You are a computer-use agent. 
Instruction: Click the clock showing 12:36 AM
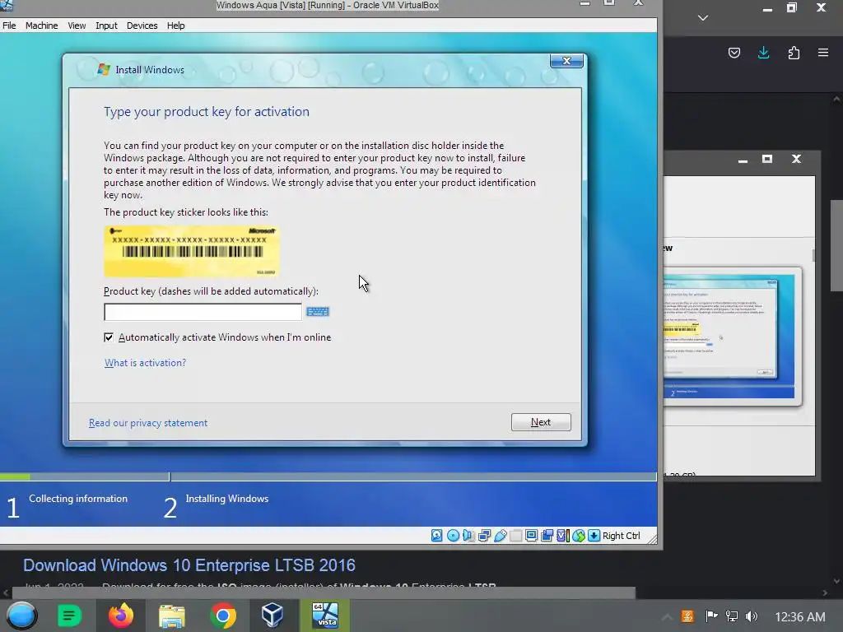pyautogui.click(x=800, y=616)
